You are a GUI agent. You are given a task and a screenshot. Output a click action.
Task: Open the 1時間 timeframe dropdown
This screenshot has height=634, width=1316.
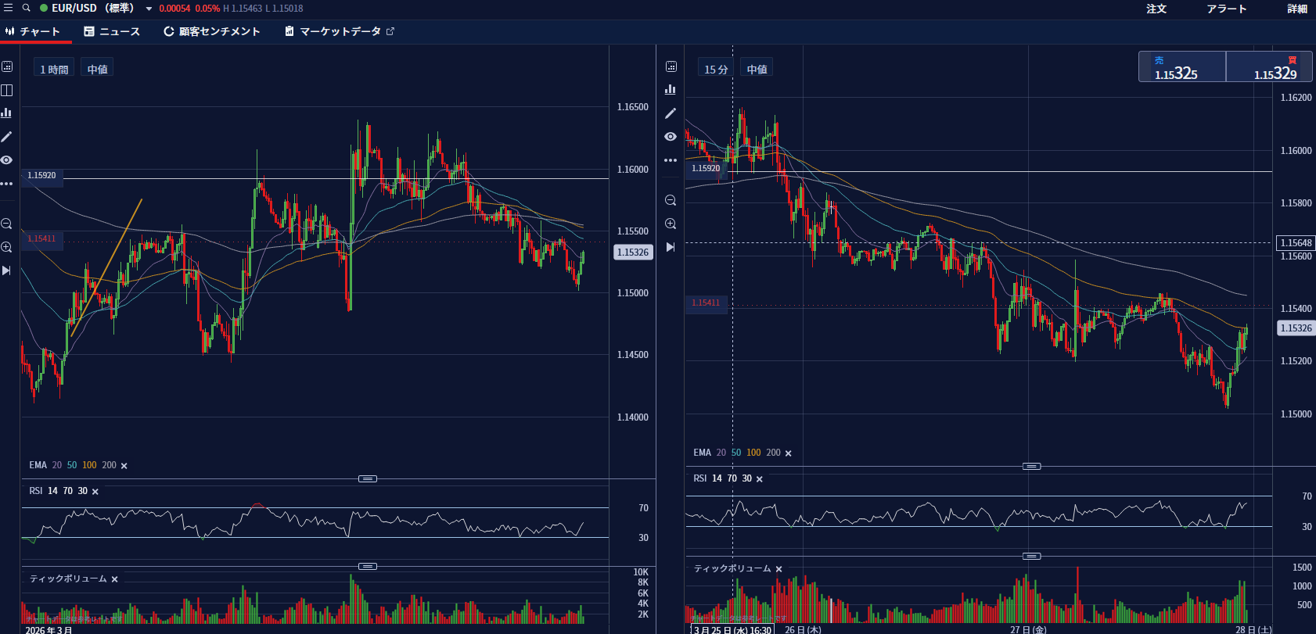click(54, 69)
